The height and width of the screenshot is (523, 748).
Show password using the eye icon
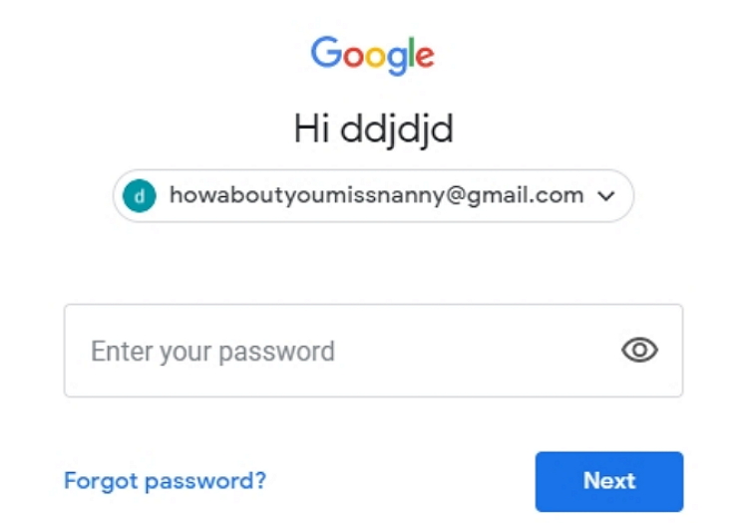tap(639, 350)
